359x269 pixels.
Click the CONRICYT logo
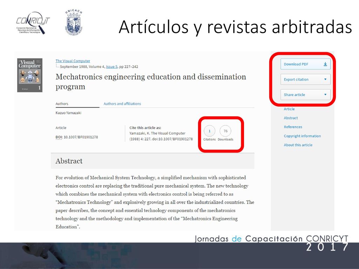click(x=32, y=23)
